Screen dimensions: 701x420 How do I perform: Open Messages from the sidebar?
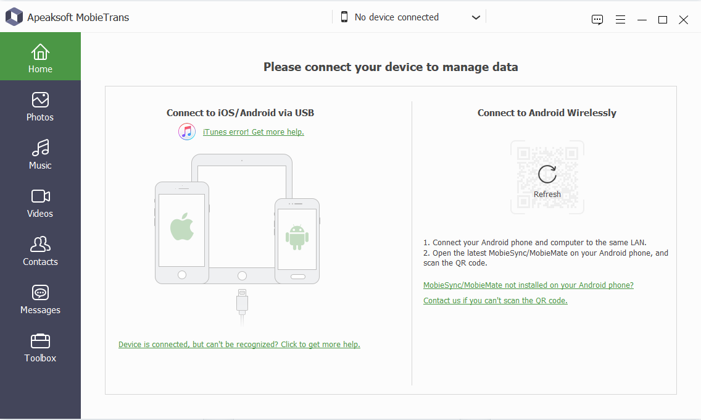[x=40, y=300]
